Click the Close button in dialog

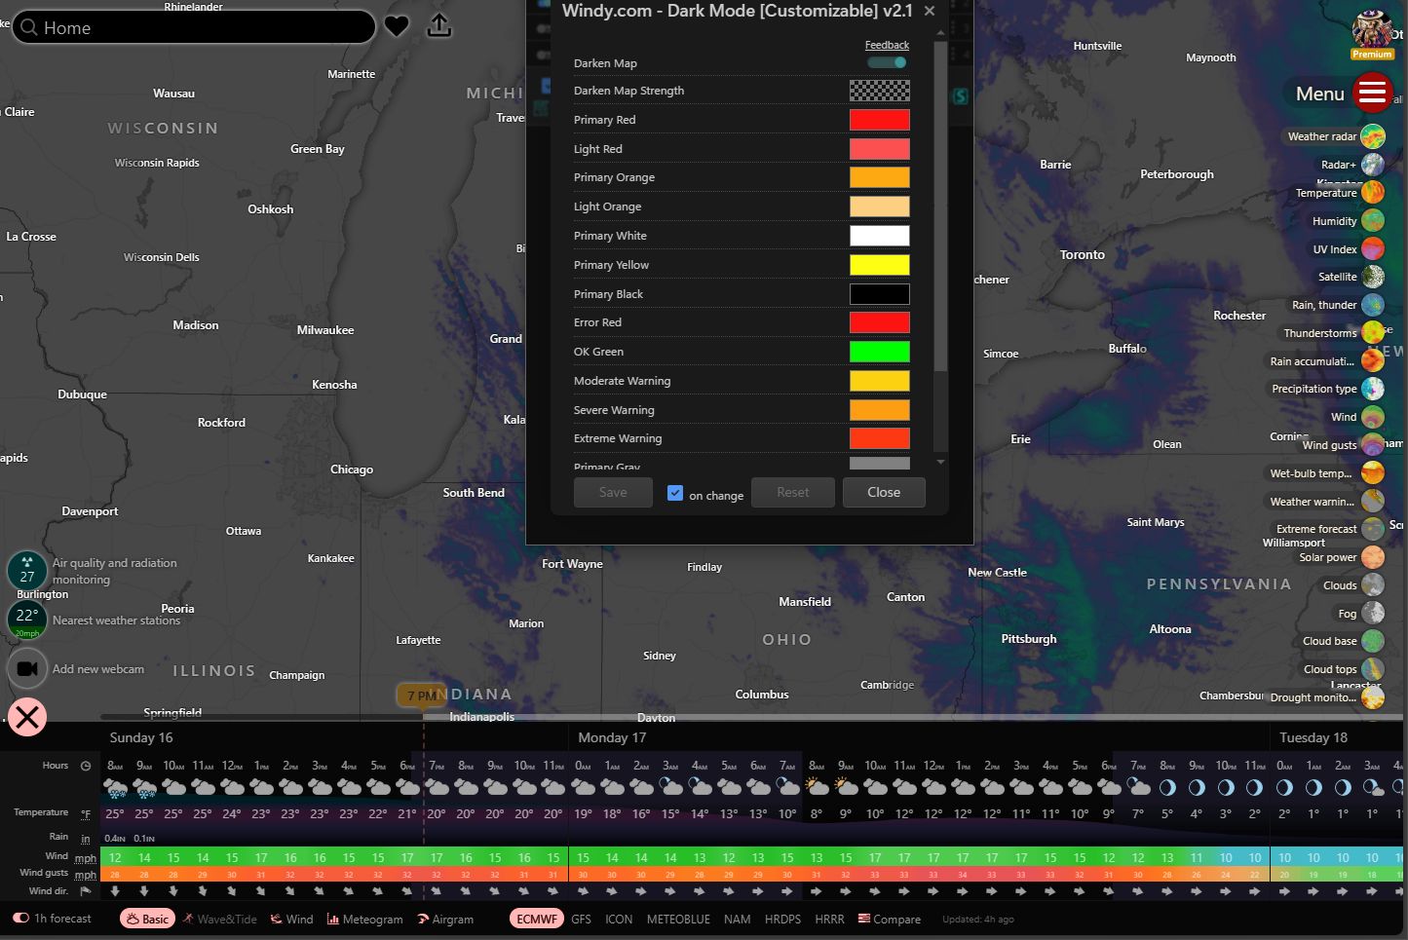point(884,492)
